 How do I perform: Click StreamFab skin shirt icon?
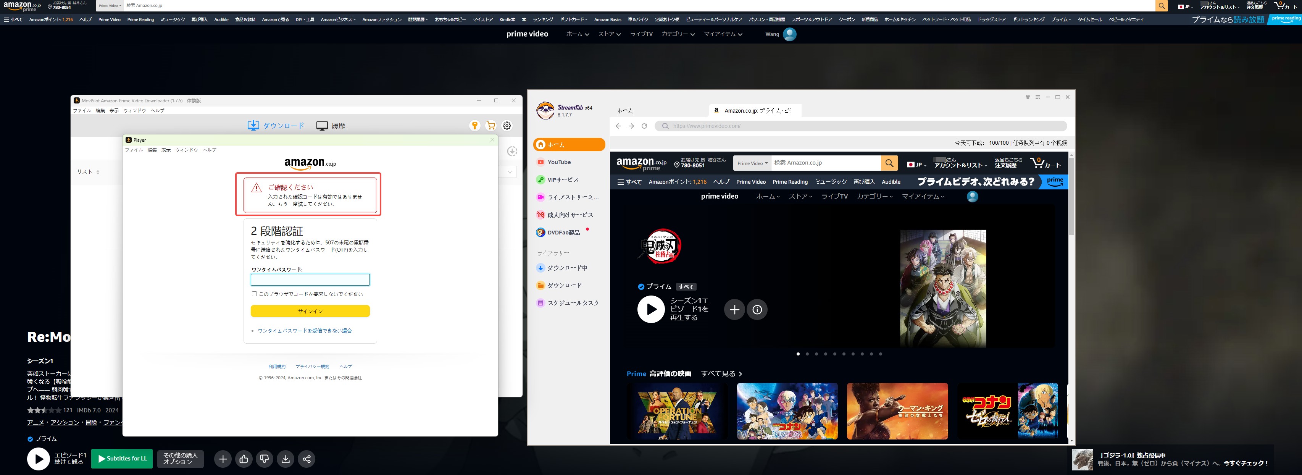[x=1028, y=97]
